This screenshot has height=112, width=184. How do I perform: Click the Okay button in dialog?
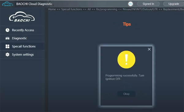(126, 94)
